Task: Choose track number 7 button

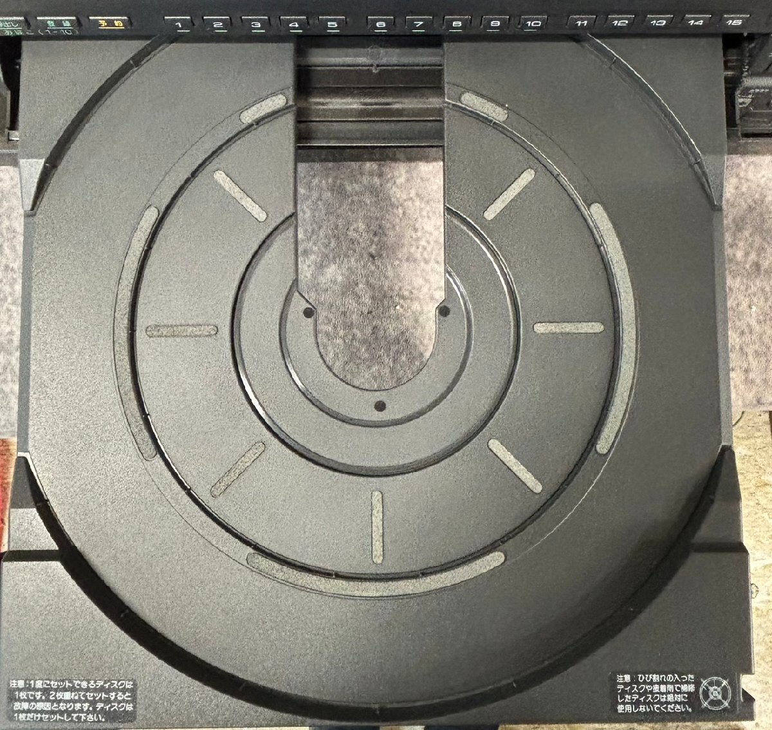Action: (x=418, y=25)
